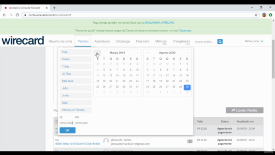Screen dimensions: 275x155
Task: Select highlighted day 30 in Agosto 2020
Action: [187, 87]
